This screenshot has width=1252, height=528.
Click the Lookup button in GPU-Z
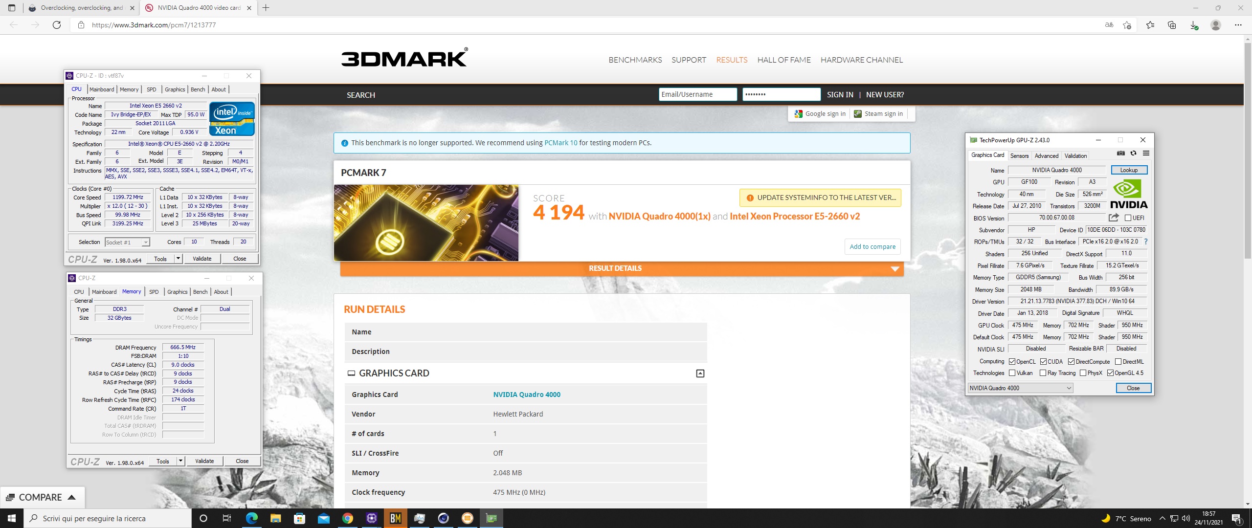coord(1129,170)
